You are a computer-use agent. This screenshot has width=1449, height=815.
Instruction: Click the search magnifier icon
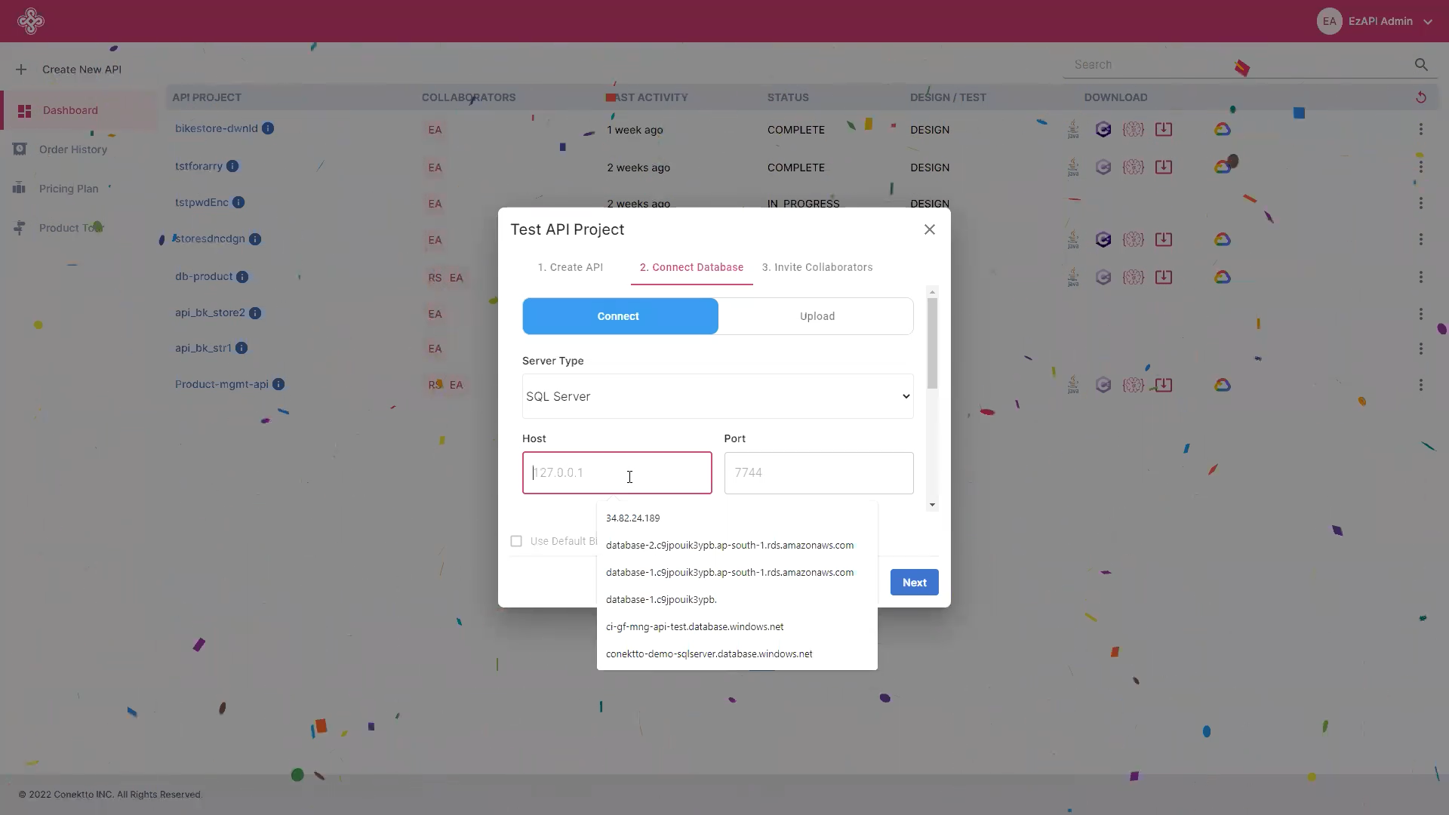pyautogui.click(x=1421, y=65)
